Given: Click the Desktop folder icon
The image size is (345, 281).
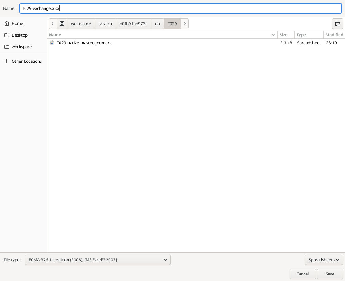Looking at the screenshot, I should [7, 35].
